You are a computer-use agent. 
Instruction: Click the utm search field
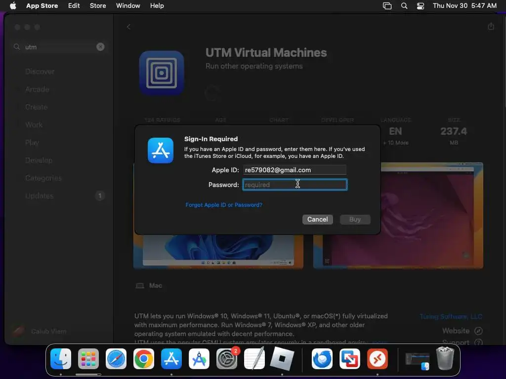(60, 47)
